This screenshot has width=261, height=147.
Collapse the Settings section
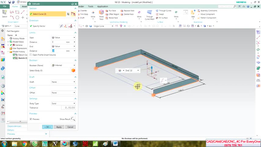click(x=75, y=99)
